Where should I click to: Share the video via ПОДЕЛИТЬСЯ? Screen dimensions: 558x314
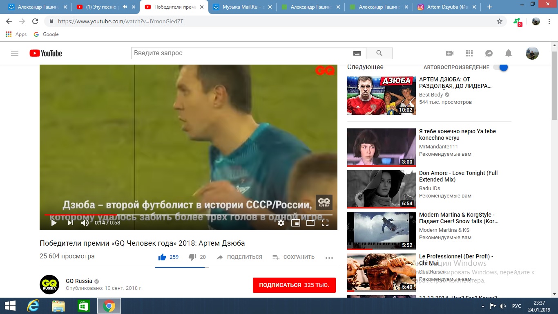(239, 257)
